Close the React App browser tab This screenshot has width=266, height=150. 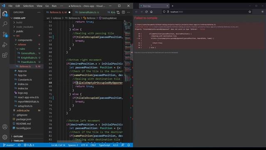pyautogui.click(x=167, y=6)
